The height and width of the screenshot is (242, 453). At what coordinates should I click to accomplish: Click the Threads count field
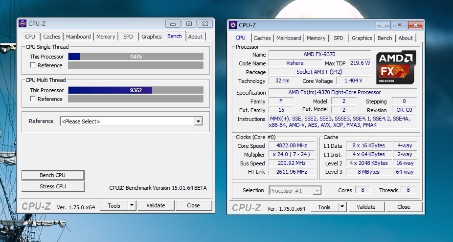pyautogui.click(x=408, y=190)
